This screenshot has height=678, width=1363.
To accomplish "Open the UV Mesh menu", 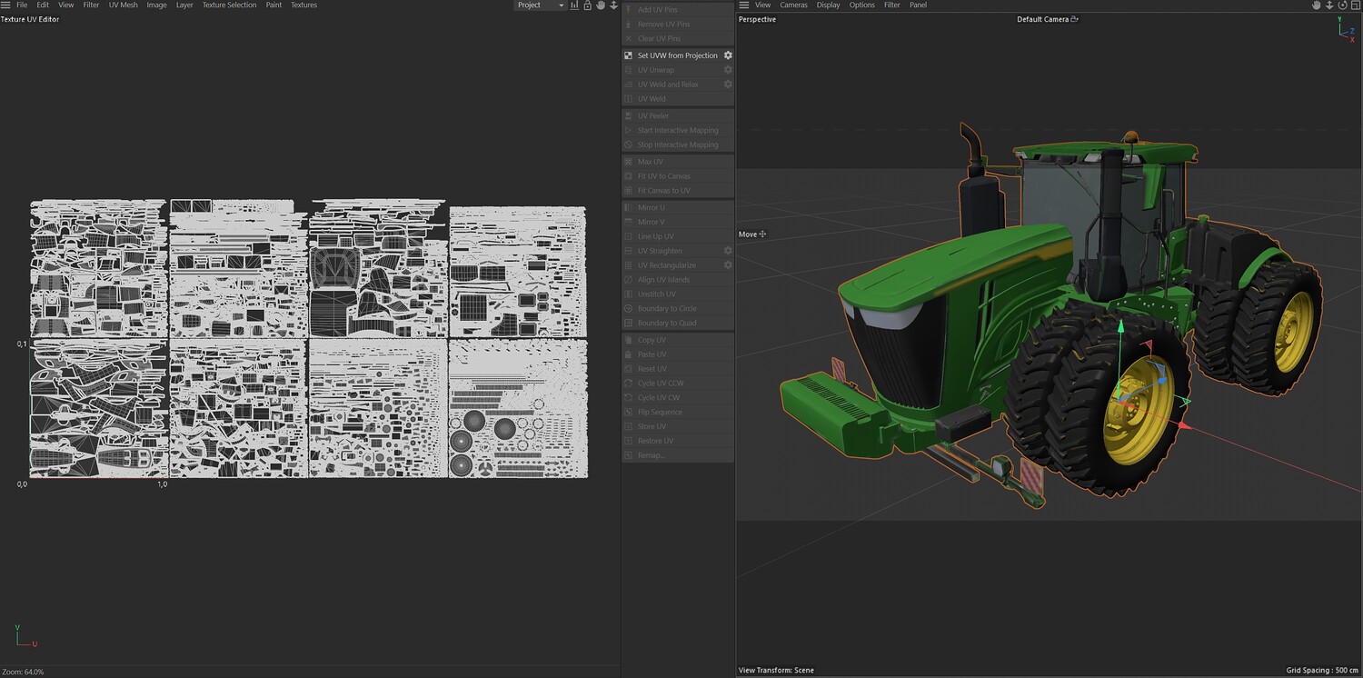I will (123, 5).
